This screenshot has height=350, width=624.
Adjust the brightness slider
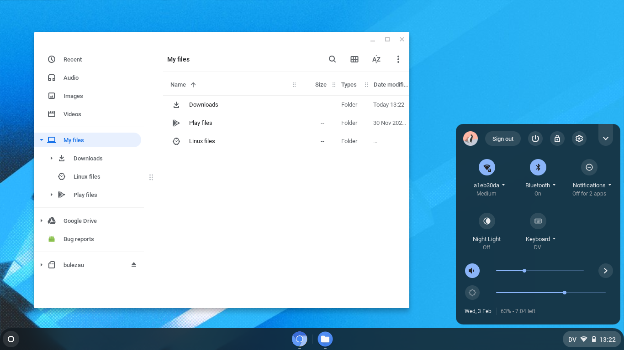click(x=565, y=293)
